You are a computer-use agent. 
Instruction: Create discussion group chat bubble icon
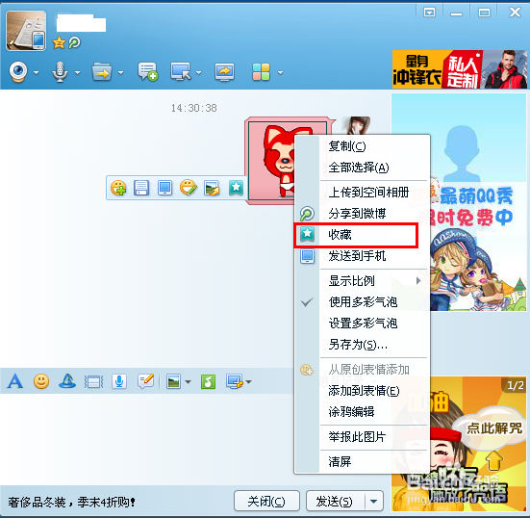(148, 71)
